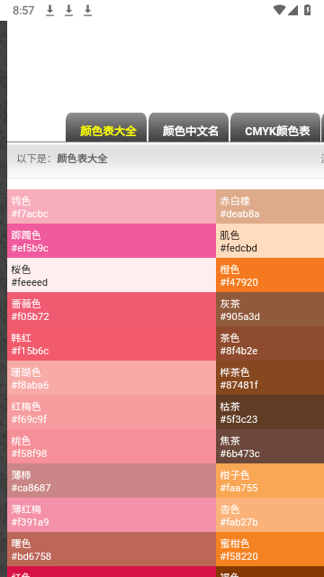The height and width of the screenshot is (577, 324).
Task: Click the 以下是：颜色表大全 heading bar
Action: coord(166,160)
